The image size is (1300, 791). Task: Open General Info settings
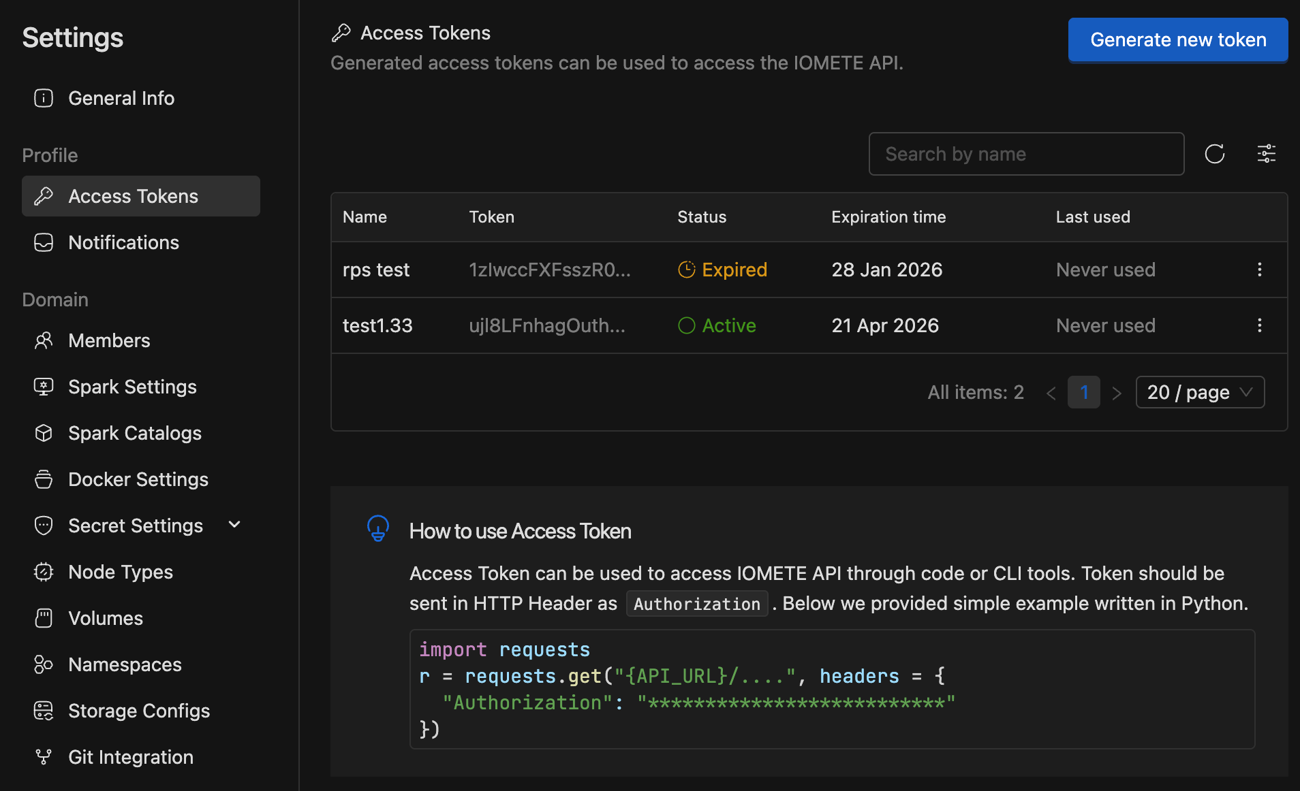[x=121, y=98]
